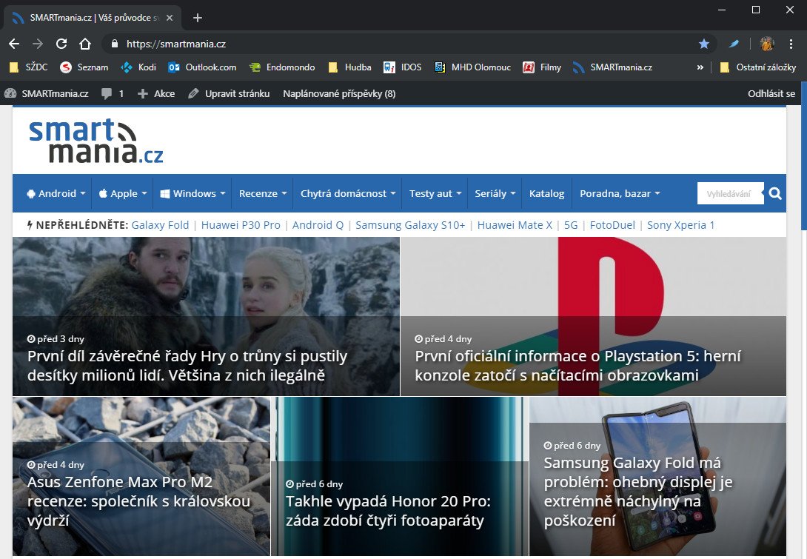The image size is (807, 559).
Task: Open the Filmy bookmark
Action: (x=542, y=67)
